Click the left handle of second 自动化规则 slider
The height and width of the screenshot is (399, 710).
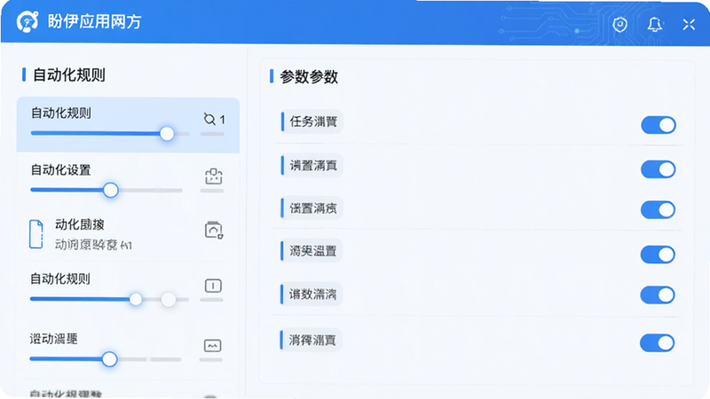[136, 299]
